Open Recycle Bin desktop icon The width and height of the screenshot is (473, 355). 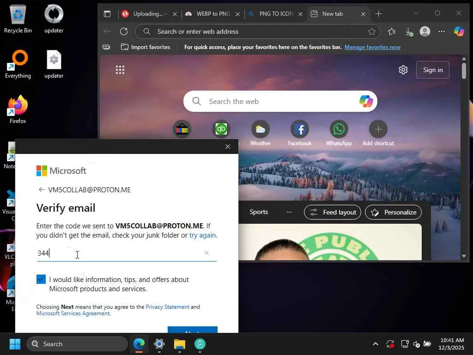pyautogui.click(x=18, y=18)
